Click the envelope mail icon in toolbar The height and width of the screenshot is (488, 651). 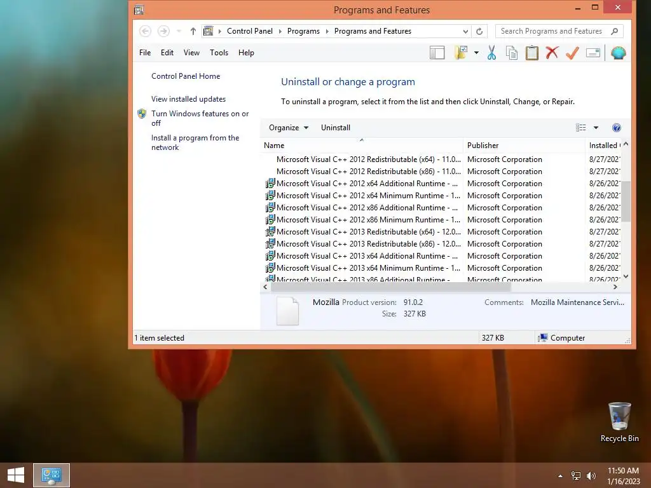tap(593, 53)
